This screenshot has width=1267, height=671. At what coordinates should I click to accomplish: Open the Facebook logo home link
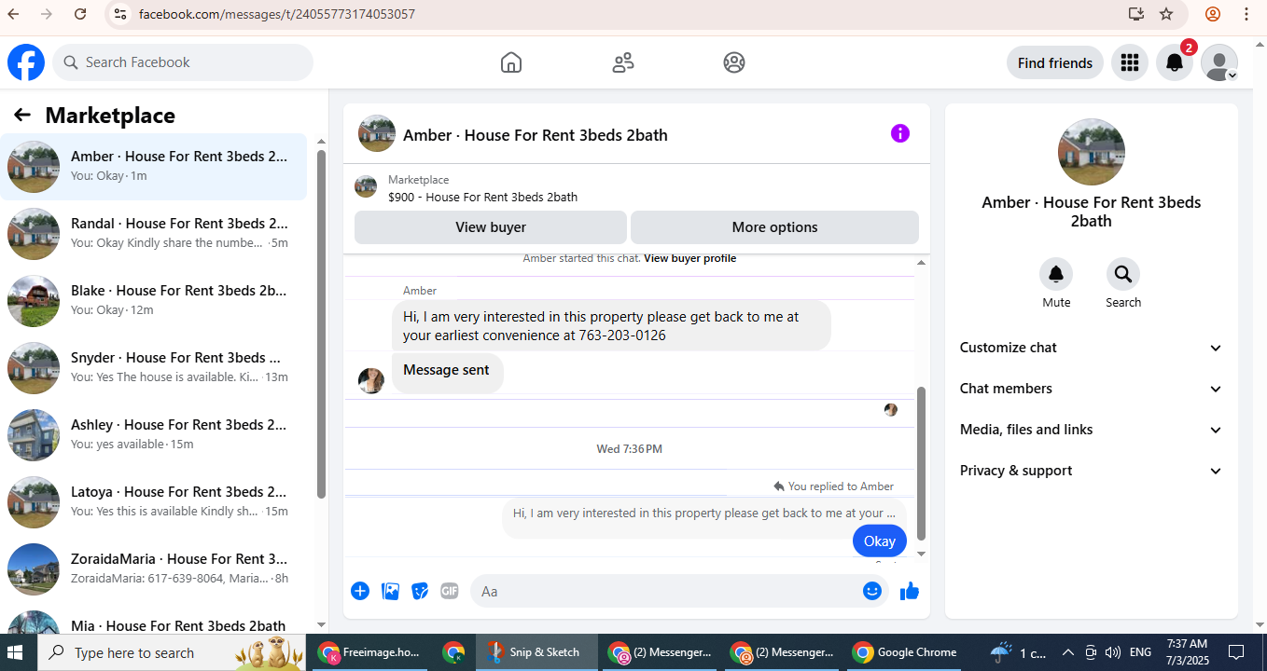(26, 62)
